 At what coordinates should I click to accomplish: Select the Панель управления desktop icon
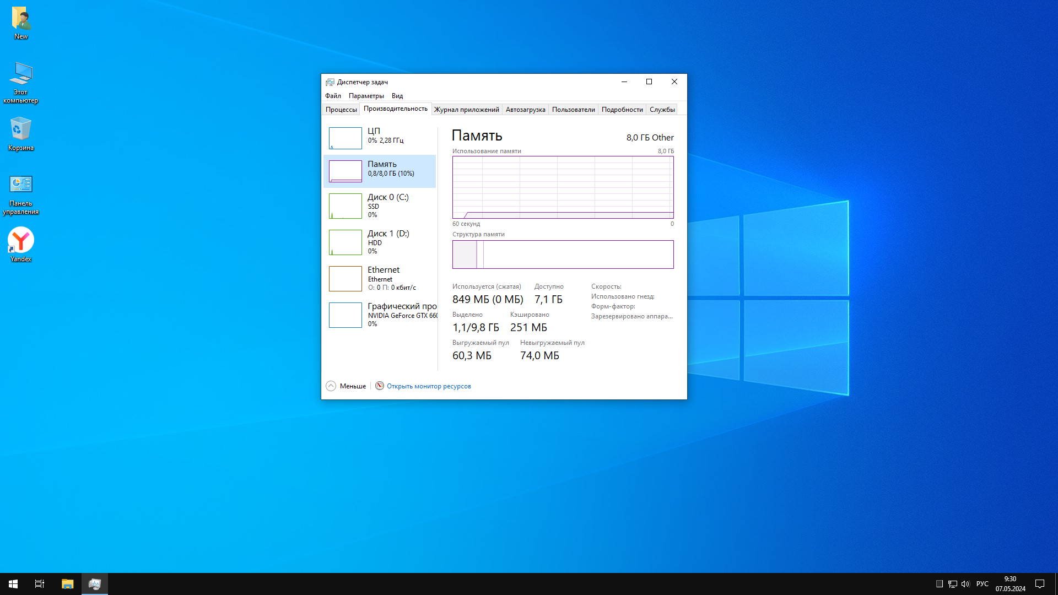[x=21, y=186]
